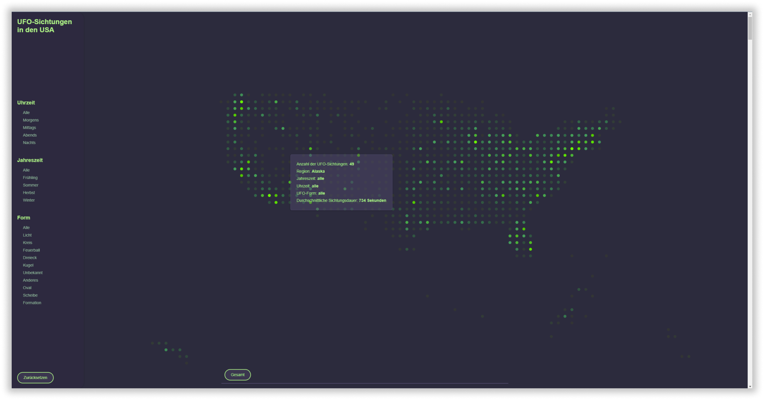Select the Licht UFO form
Screen dimensions: 764x400
point(27,235)
